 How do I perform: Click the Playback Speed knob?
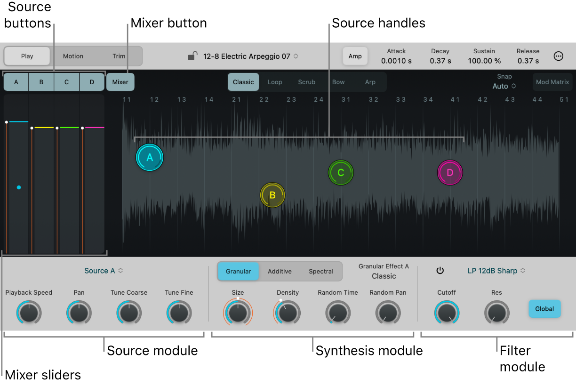point(29,313)
